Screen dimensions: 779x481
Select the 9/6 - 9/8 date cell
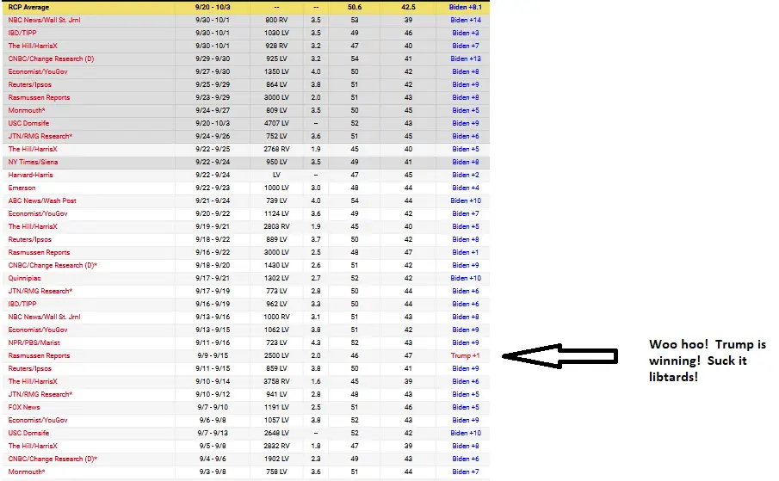pos(213,420)
